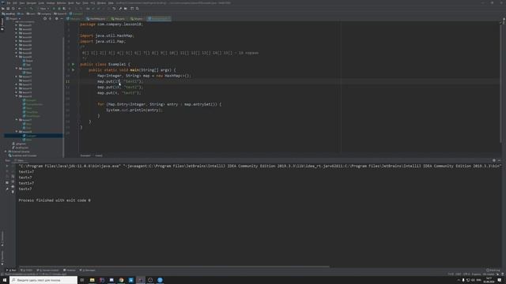Hide the Run tool window
The image size is (506, 284).
click(x=499, y=160)
